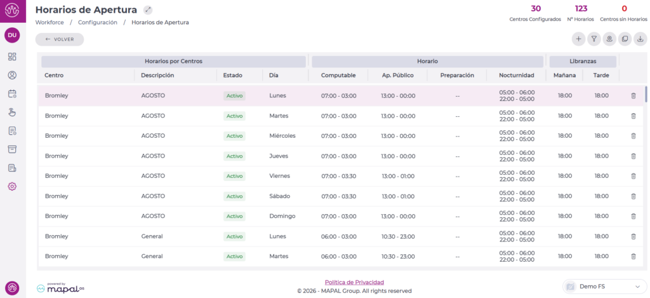
Task: Open the settings gear in sidebar
Action: (x=12, y=186)
